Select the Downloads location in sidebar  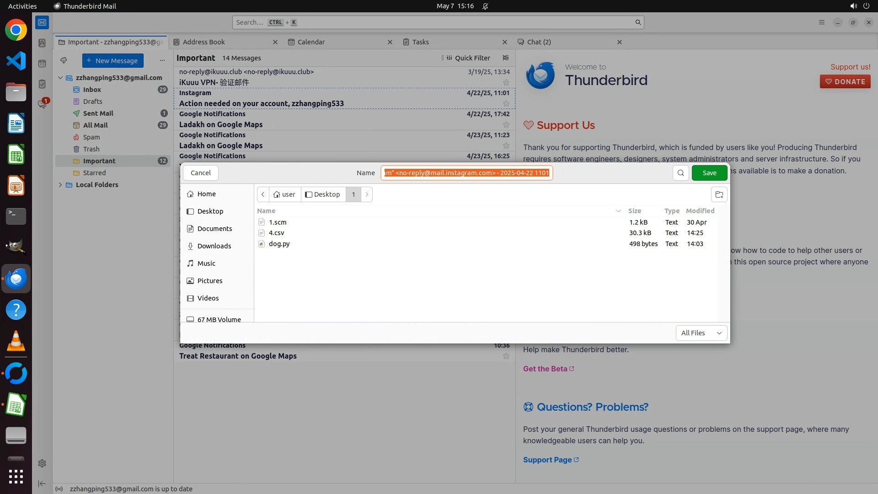coord(214,246)
